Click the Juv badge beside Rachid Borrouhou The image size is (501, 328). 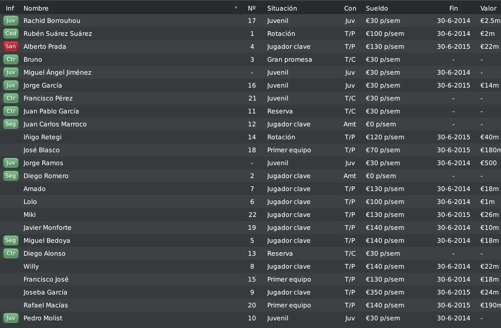tap(11, 21)
